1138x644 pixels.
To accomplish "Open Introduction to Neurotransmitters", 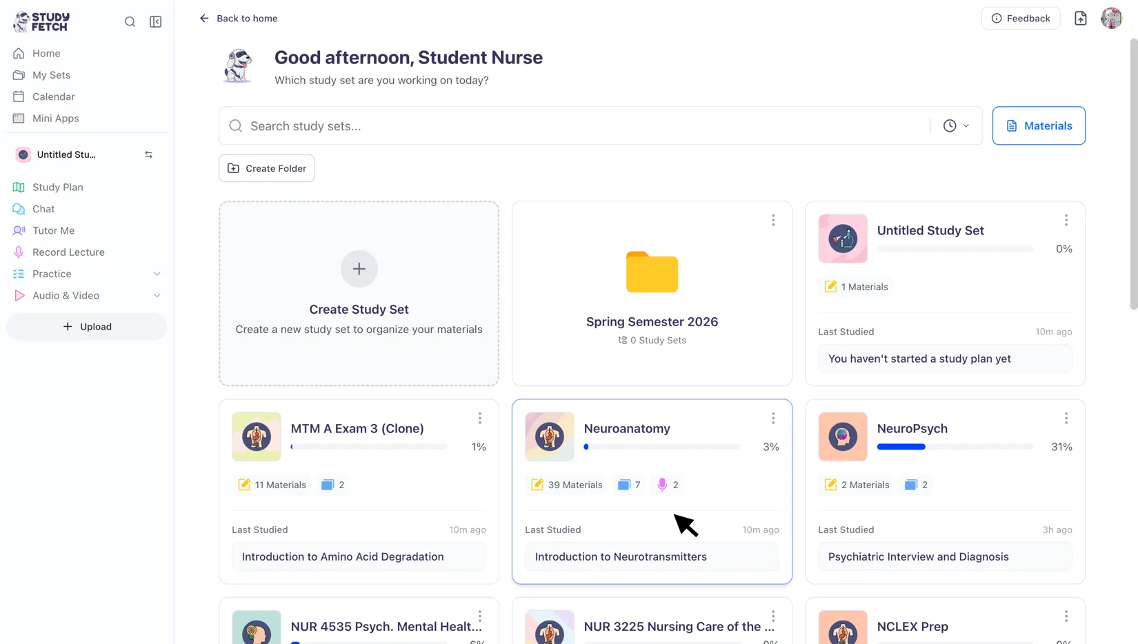I will click(x=652, y=557).
